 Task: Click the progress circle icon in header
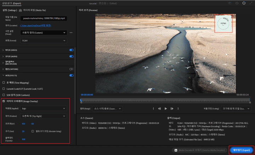tap(244, 3)
